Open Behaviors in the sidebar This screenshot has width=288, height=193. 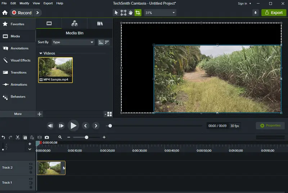(x=18, y=96)
